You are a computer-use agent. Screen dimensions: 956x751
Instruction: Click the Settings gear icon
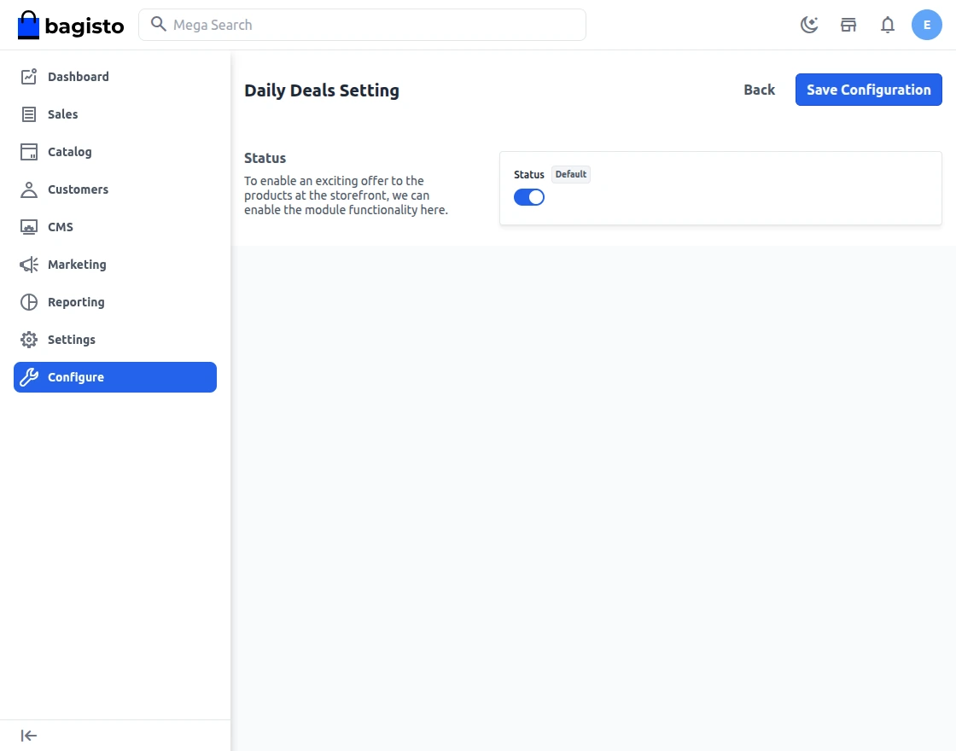[29, 340]
